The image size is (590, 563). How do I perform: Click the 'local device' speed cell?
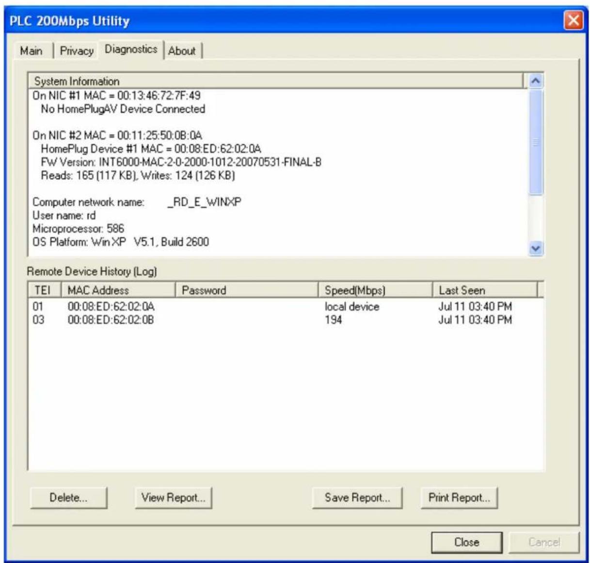(x=352, y=306)
